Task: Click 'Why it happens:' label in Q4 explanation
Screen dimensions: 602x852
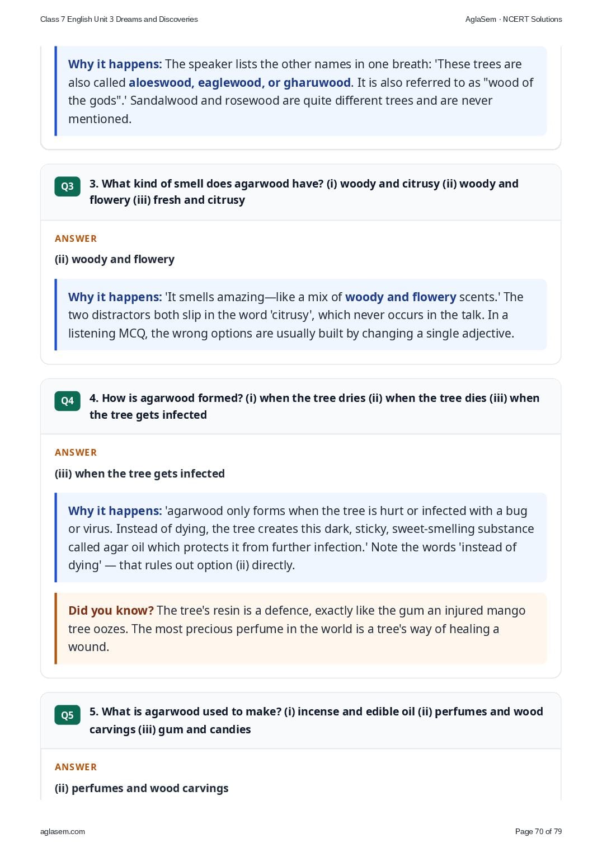Action: pyautogui.click(x=115, y=511)
